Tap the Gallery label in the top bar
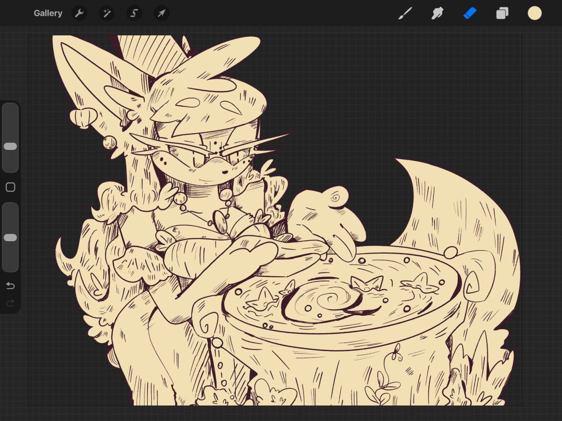Viewport: 562px width, 421px height. 48,13
